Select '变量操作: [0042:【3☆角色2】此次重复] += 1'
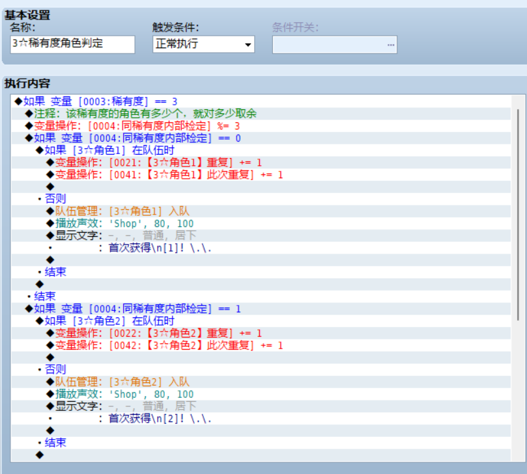The image size is (527, 474). tap(261, 345)
